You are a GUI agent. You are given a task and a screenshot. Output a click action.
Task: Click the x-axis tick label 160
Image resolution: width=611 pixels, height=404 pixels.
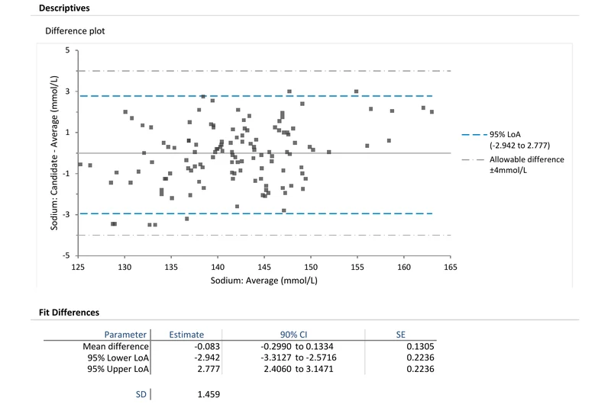[404, 267]
